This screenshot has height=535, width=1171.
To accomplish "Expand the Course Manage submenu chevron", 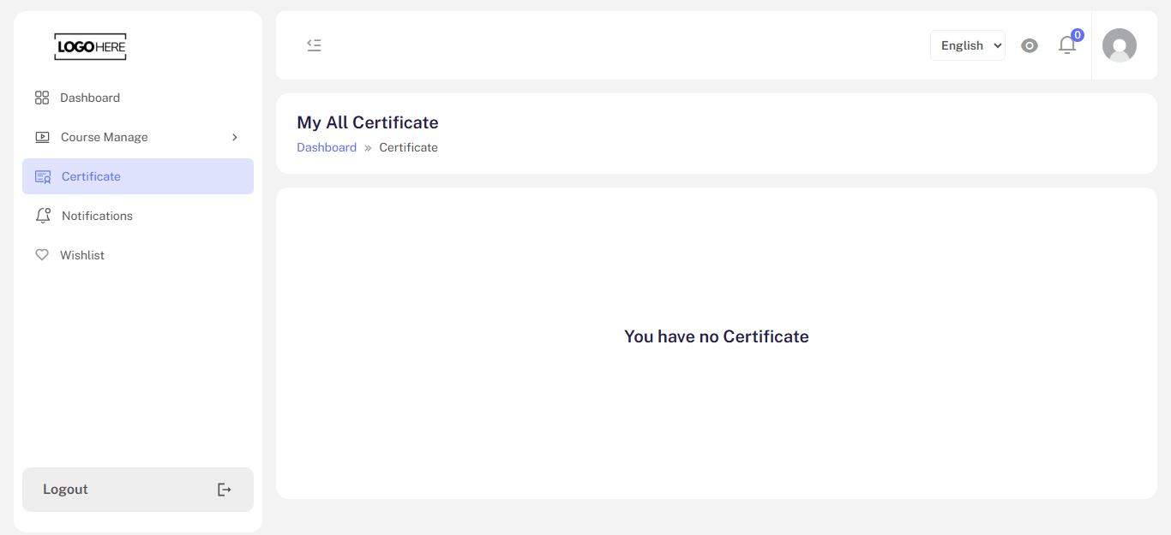I will pos(235,137).
